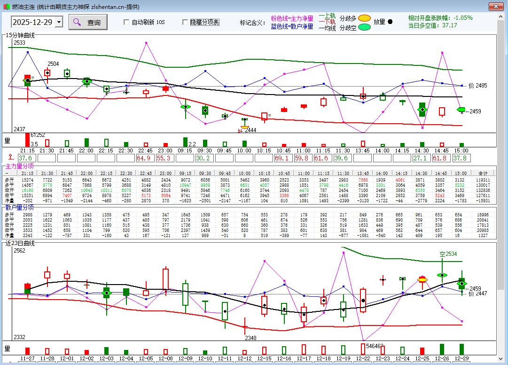Click the black 放量 dot legend icon

(391, 22)
